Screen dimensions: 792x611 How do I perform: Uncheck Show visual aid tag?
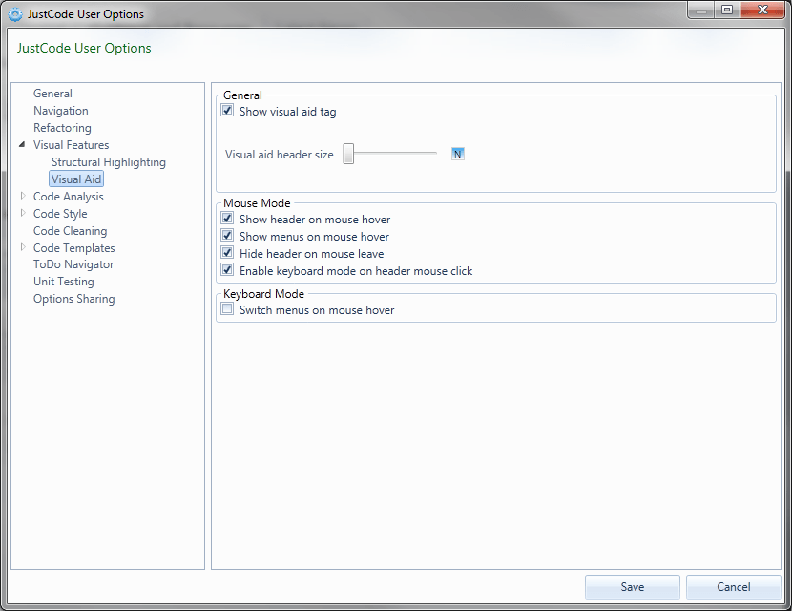[227, 110]
